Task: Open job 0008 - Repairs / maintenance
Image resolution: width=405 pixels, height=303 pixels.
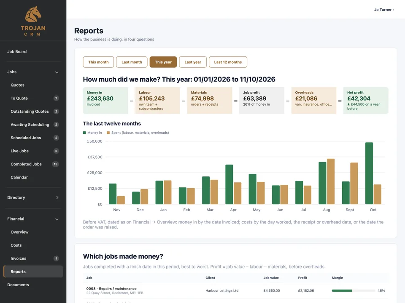Action: point(111,289)
